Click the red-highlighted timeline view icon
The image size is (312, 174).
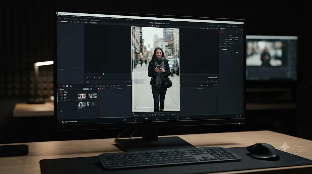[x=63, y=86]
